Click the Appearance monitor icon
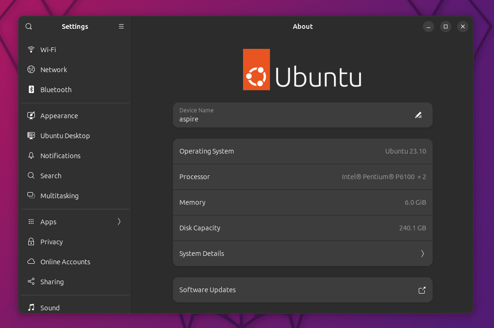Image resolution: width=494 pixels, height=328 pixels. click(x=31, y=116)
